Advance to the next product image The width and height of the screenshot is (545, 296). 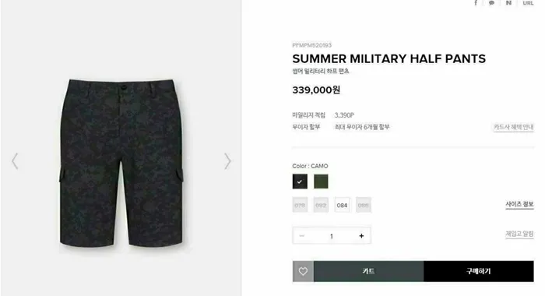227,161
